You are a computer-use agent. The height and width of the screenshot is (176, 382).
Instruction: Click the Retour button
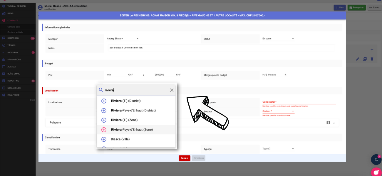click(375, 8)
